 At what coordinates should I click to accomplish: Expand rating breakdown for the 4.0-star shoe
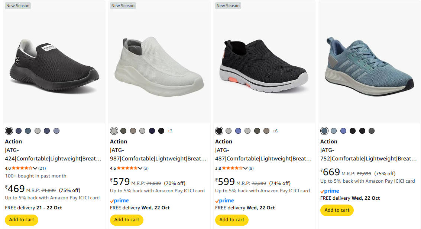click(35, 168)
